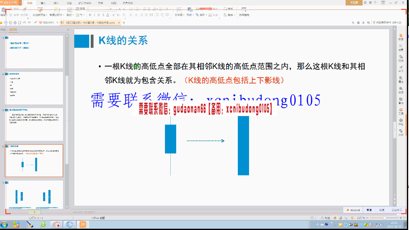
Task: Click the Print icon in quick toolbar
Action: 15,23
